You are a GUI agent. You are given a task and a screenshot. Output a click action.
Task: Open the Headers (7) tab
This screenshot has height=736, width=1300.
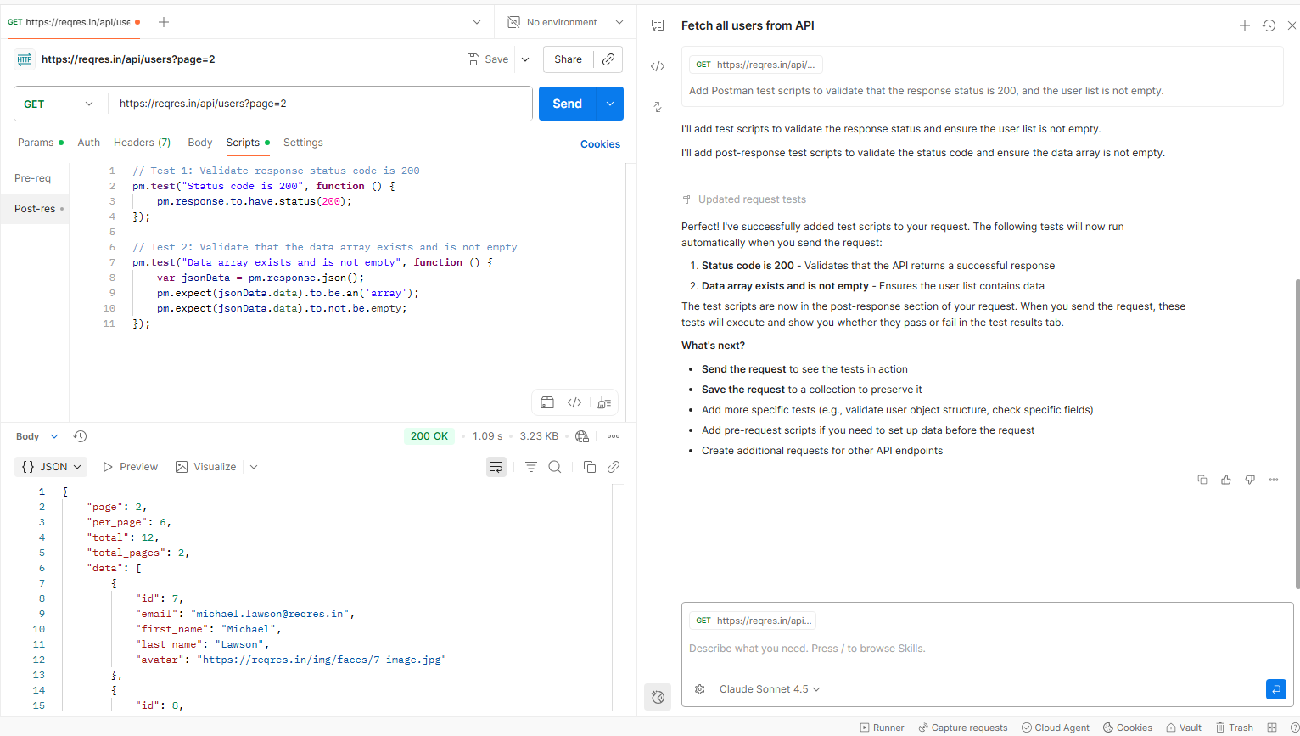tap(142, 143)
